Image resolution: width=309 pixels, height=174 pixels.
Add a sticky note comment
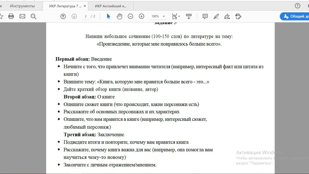(x=205, y=16)
